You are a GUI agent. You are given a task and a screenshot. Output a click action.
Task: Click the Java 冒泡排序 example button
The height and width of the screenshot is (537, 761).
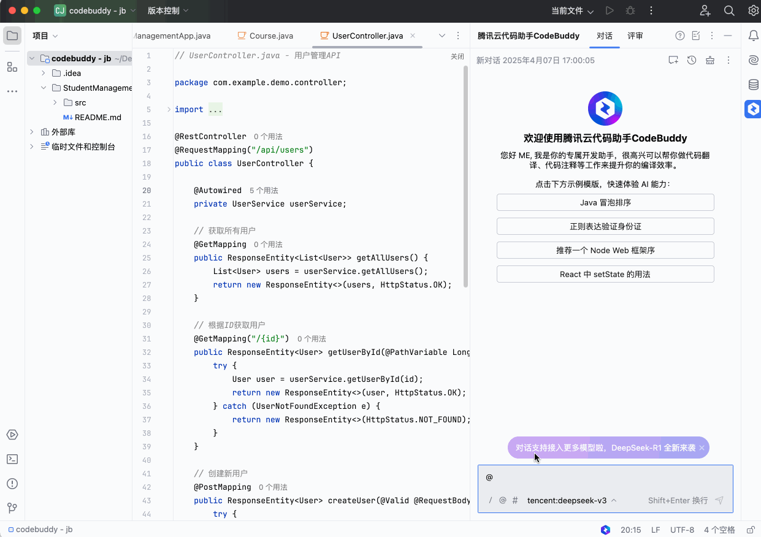pyautogui.click(x=605, y=202)
